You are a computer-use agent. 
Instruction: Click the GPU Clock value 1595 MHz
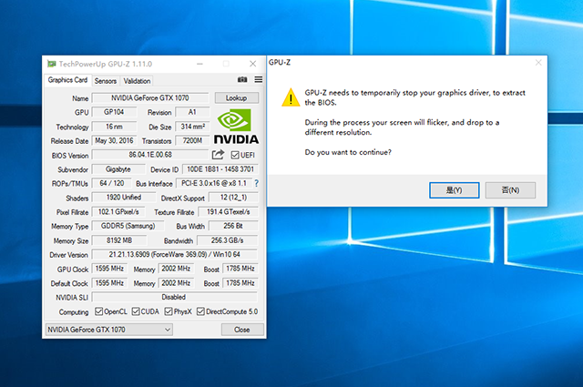point(109,269)
